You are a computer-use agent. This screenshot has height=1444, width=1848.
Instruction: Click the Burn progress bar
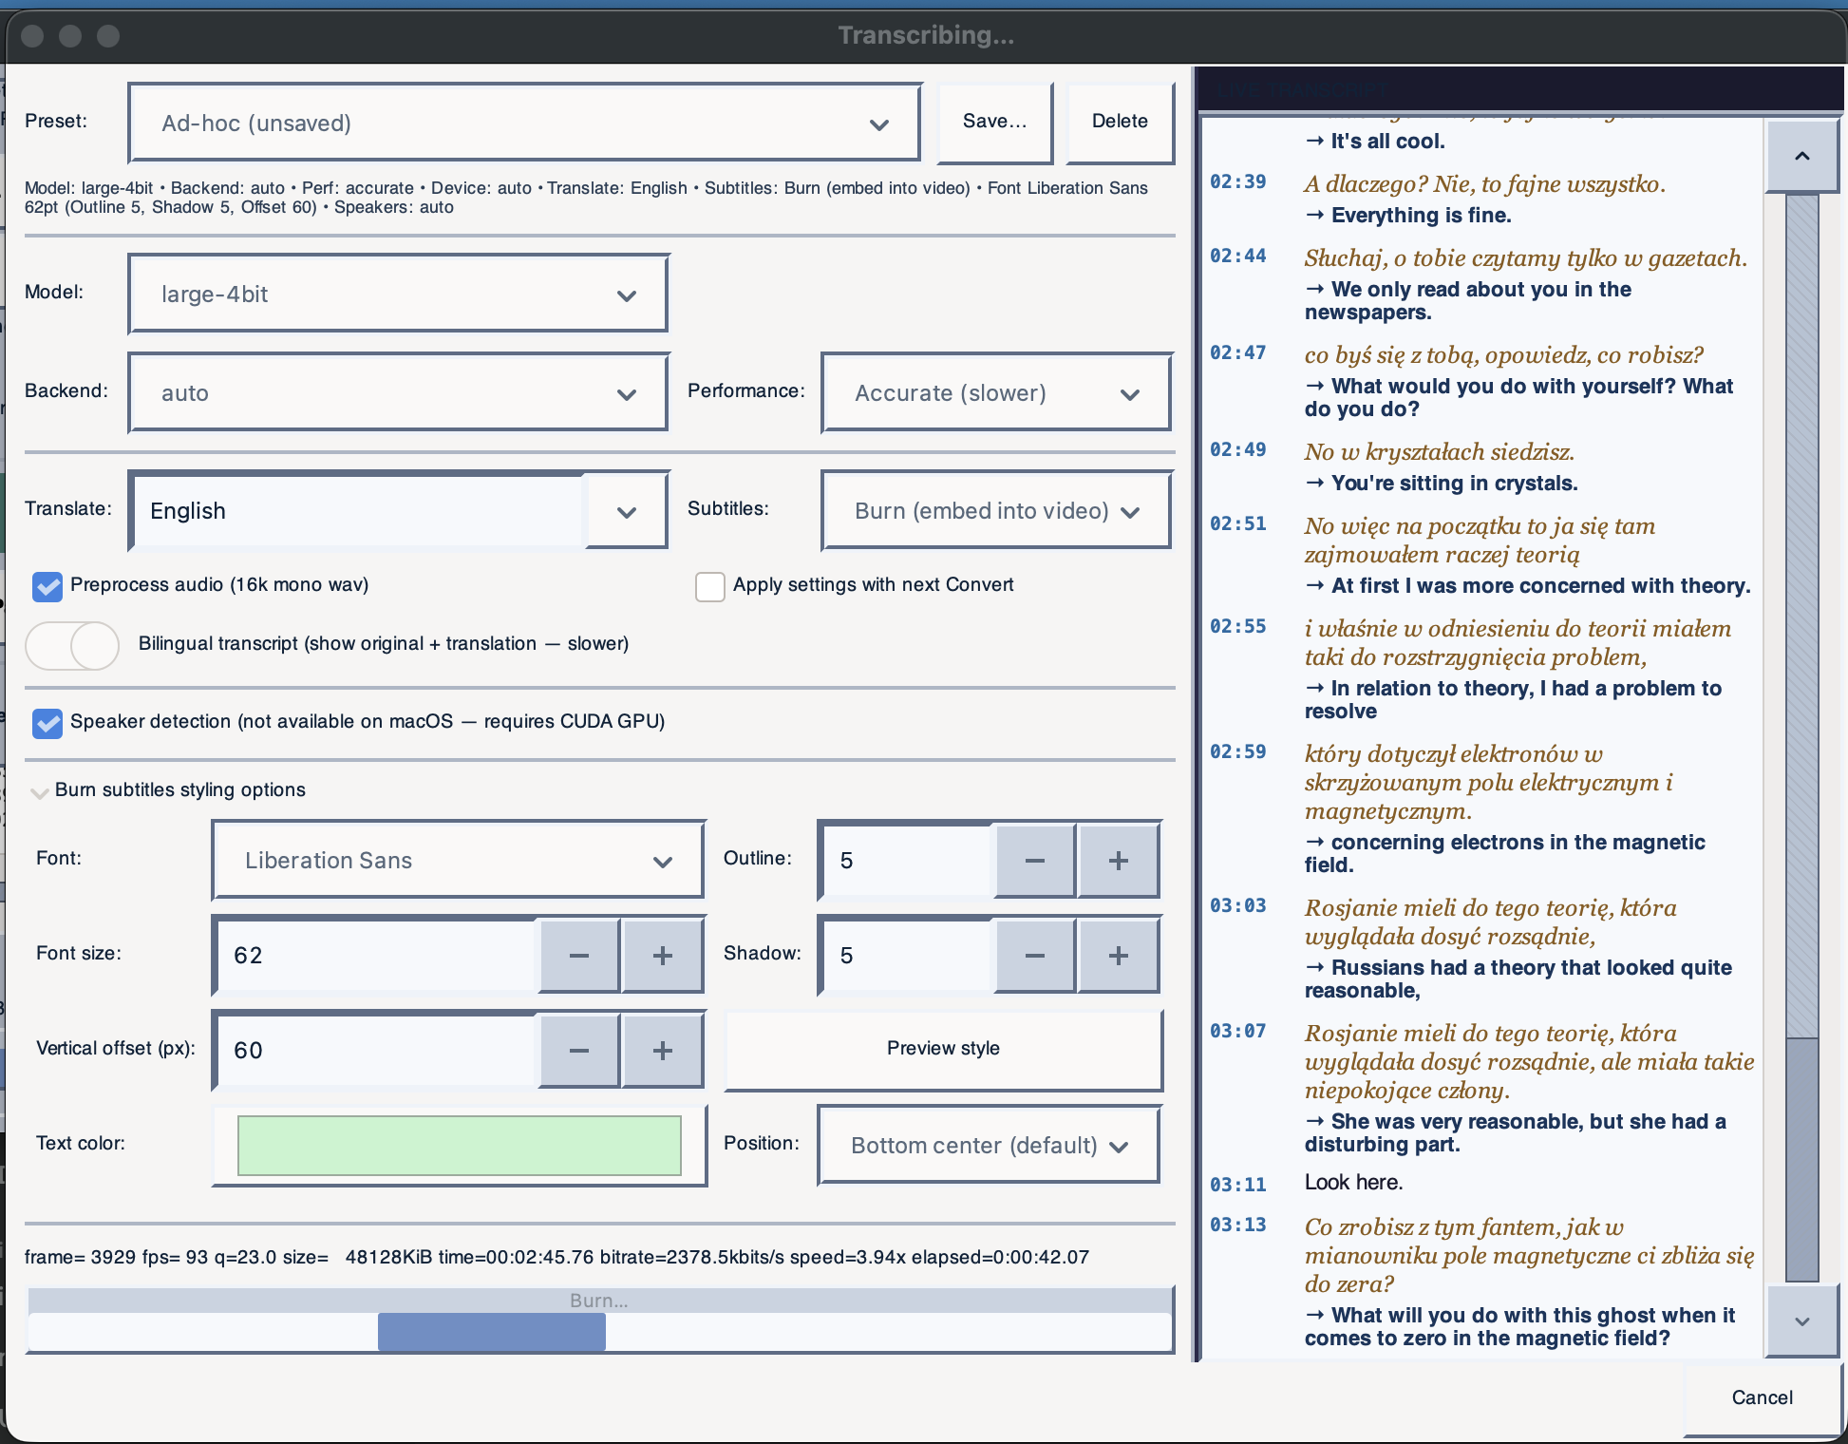(600, 1320)
